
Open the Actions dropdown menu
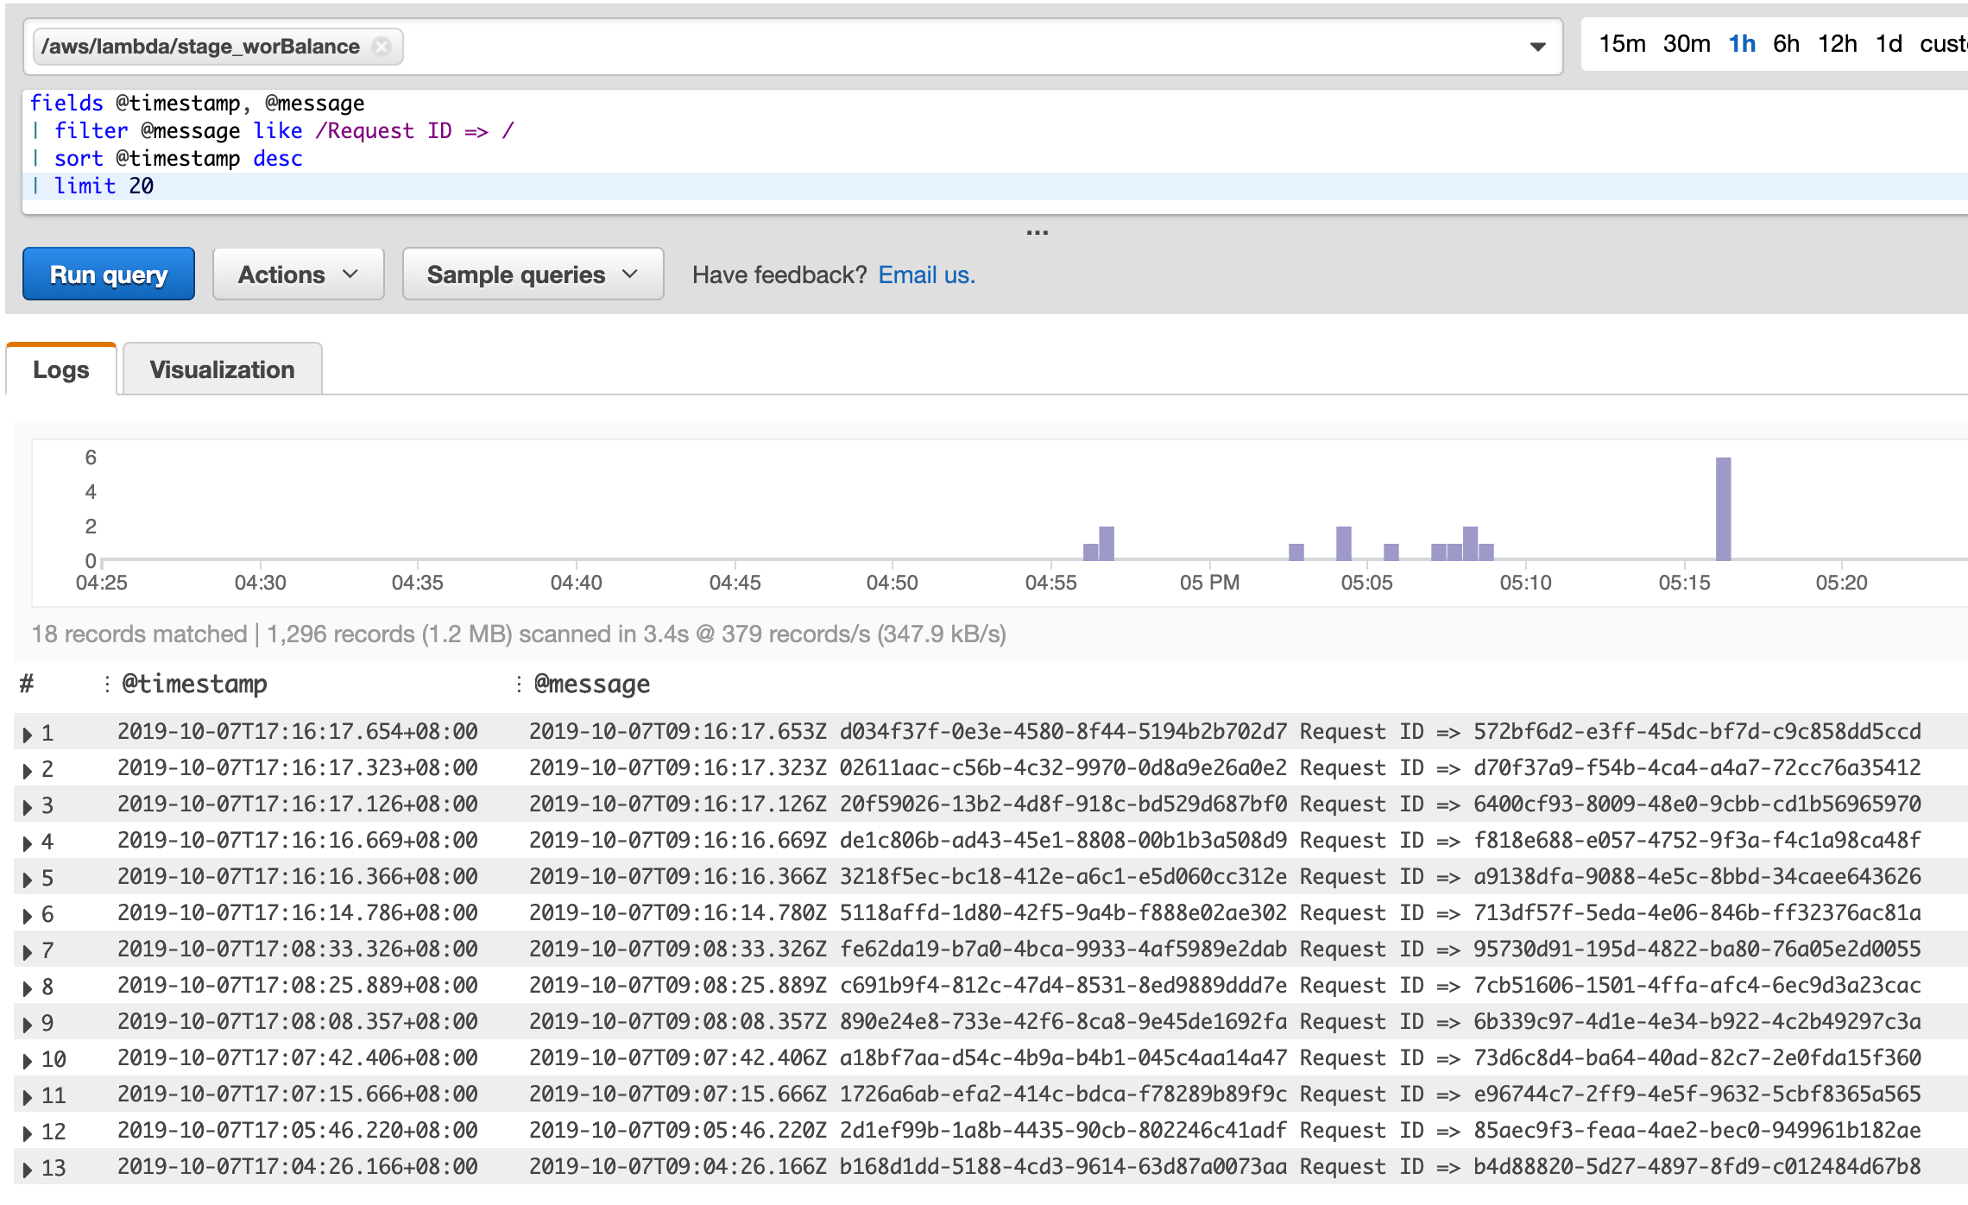[298, 274]
